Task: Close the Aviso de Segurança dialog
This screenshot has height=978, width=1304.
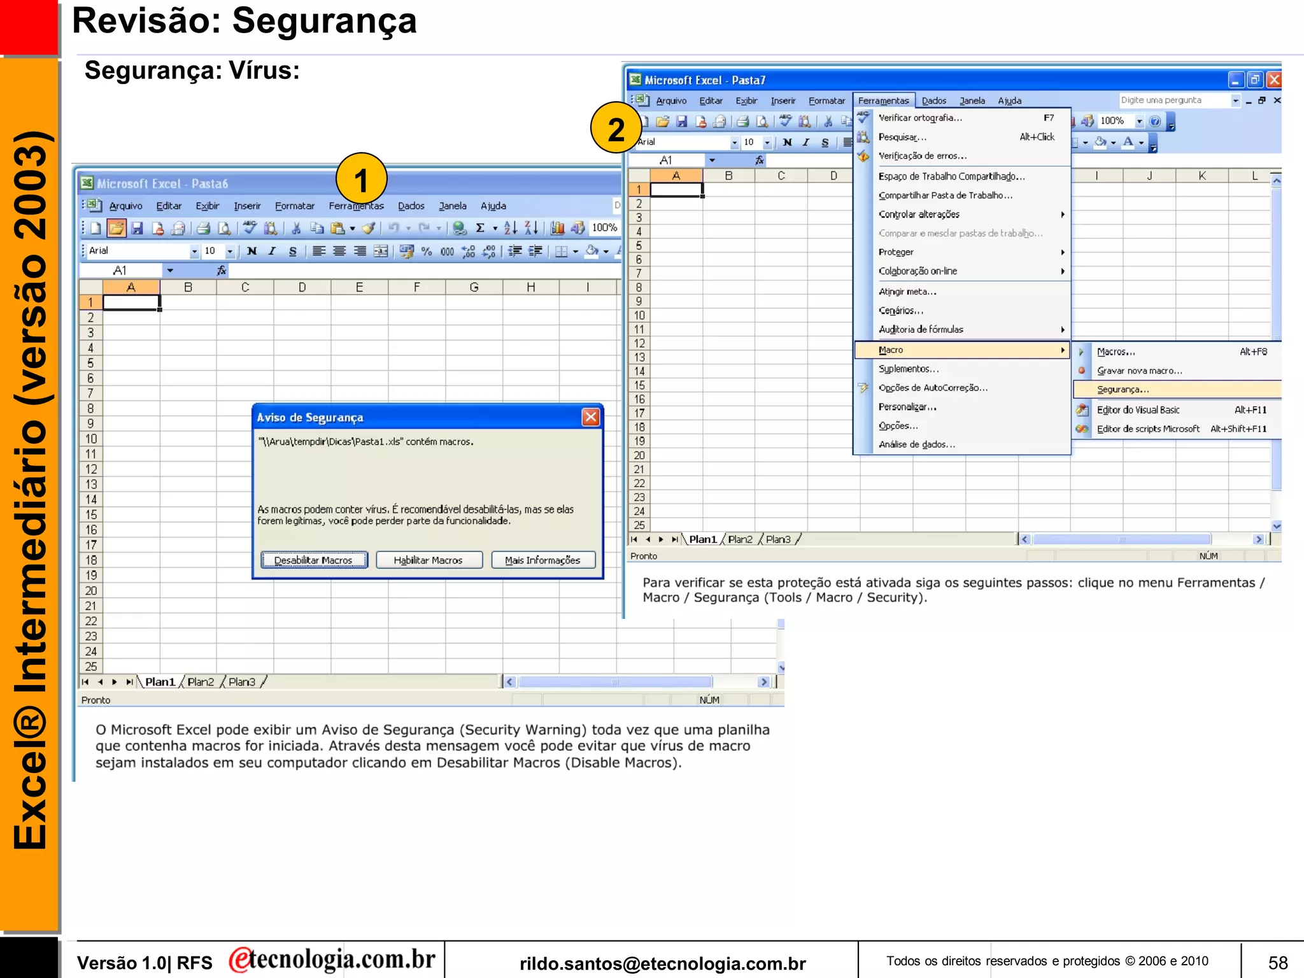Action: (x=591, y=417)
